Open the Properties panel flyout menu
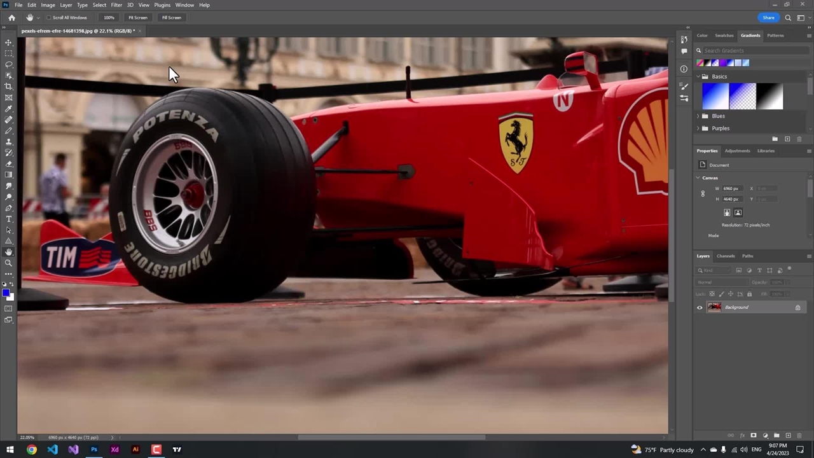This screenshot has height=458, width=814. coord(808,151)
